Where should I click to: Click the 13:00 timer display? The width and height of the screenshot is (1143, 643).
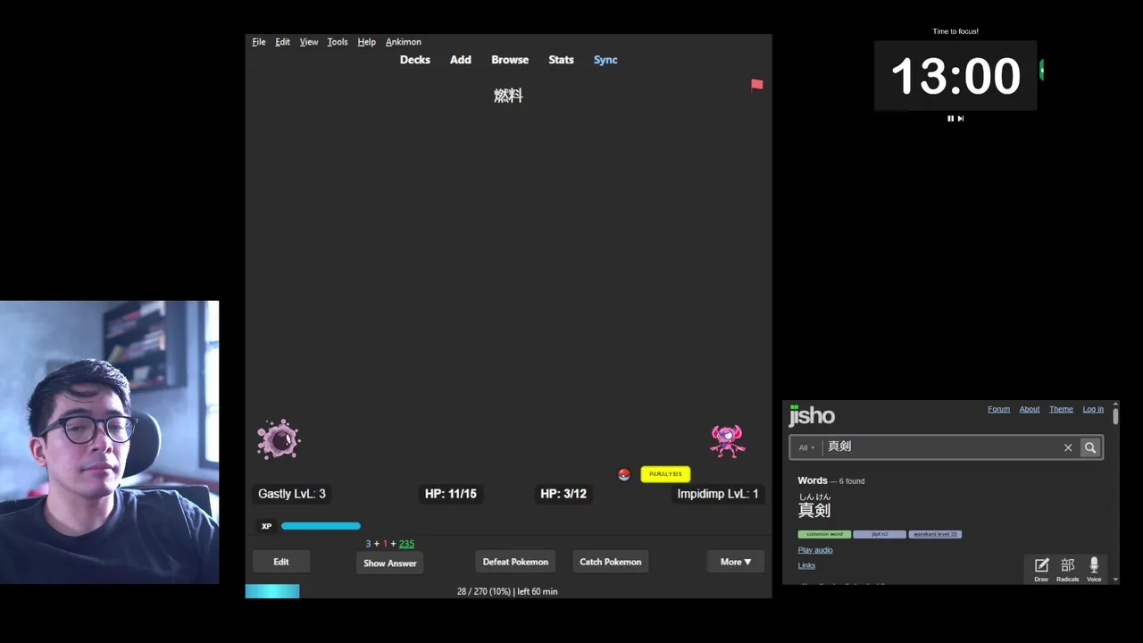(x=955, y=76)
